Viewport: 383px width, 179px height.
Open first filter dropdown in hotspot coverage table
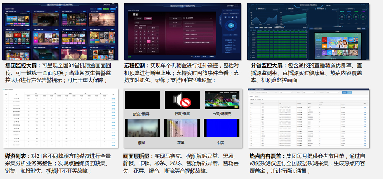262,92
